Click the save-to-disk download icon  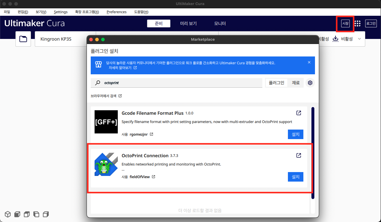click(x=335, y=39)
